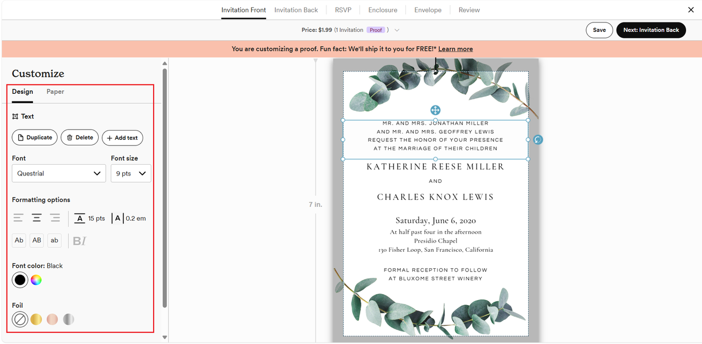
Task: Align text right in formatting options
Action: click(x=55, y=218)
